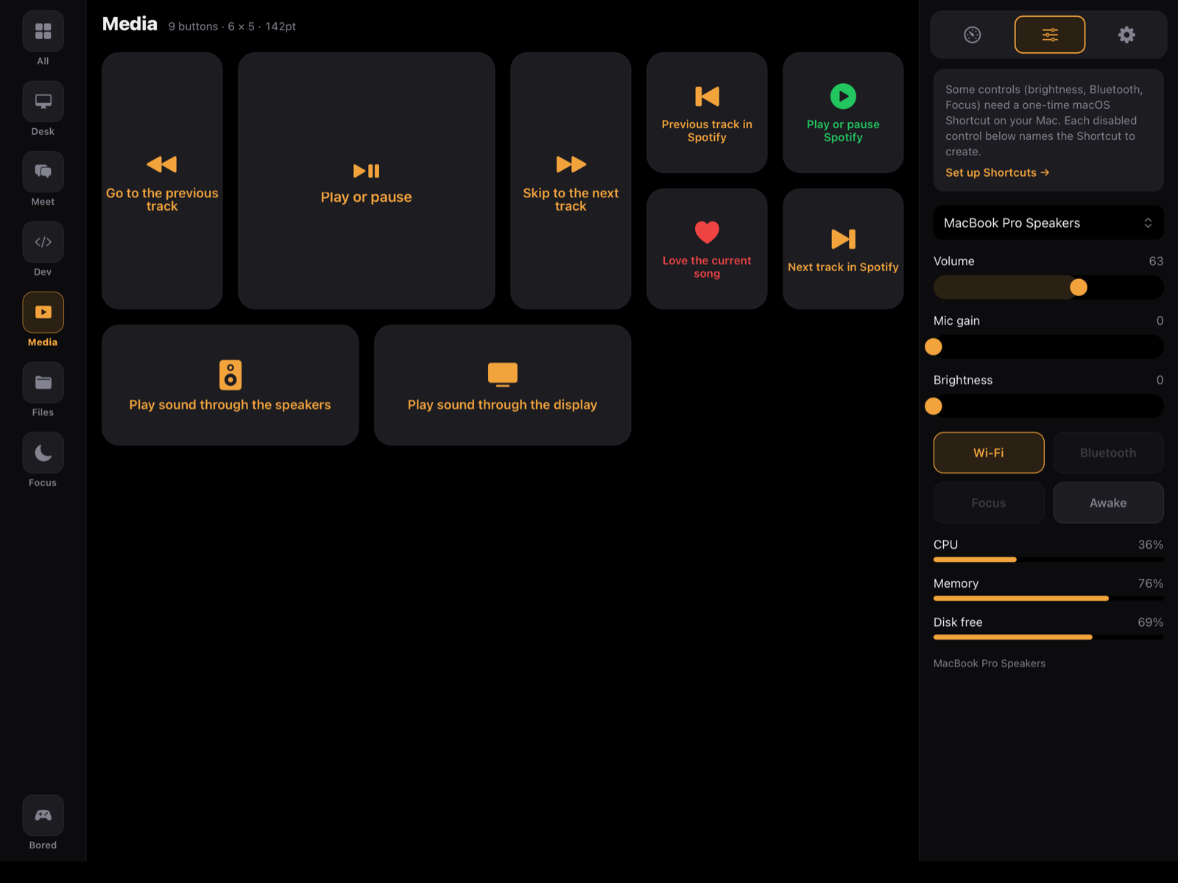Click the Volume slider track
The image size is (1178, 883).
[1048, 287]
